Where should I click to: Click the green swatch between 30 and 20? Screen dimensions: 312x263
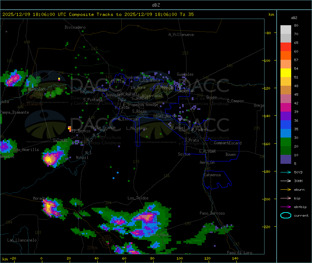(286, 142)
